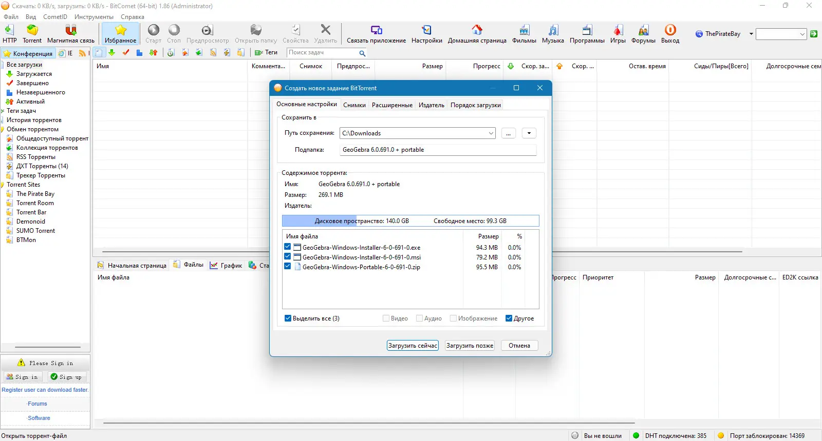The width and height of the screenshot is (822, 441).
Task: Click the green search go arrow
Action: click(814, 34)
